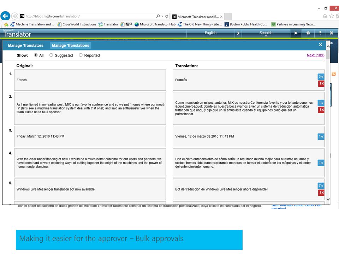Select the Microsoft Translator browser tab
Image resolution: width=339 pixels, height=254 pixels.
click(197, 17)
